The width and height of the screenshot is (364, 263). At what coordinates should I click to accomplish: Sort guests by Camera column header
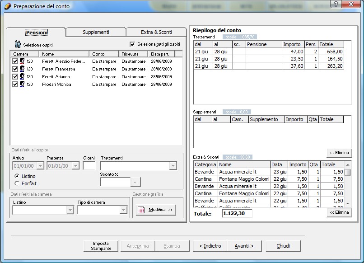click(24, 54)
